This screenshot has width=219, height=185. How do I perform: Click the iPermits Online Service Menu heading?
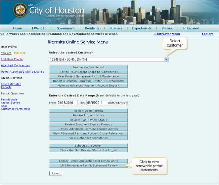pos(78,42)
